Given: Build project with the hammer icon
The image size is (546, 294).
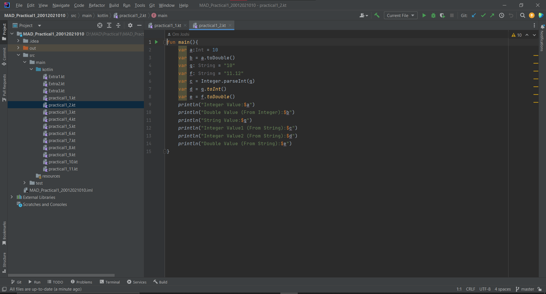Looking at the screenshot, I should 377,15.
